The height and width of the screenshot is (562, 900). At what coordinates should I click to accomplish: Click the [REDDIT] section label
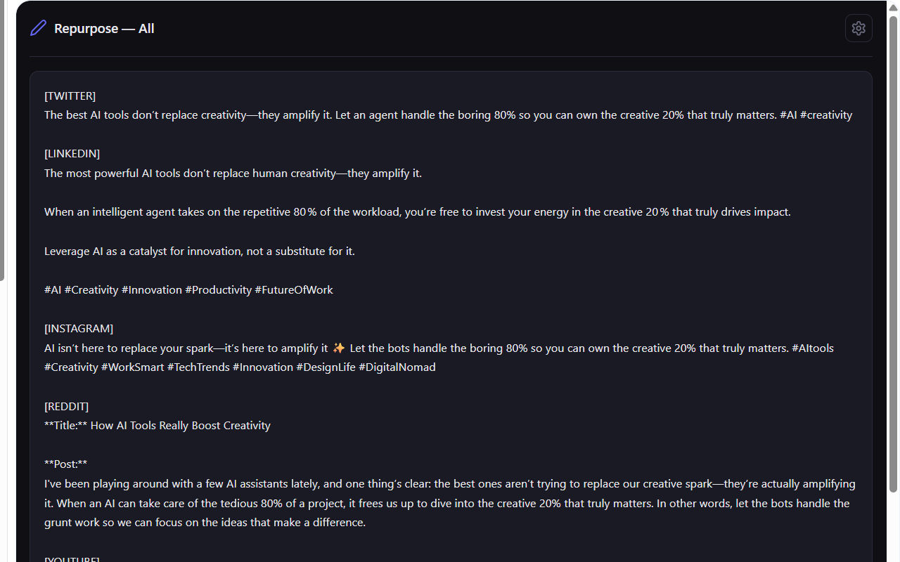tap(66, 406)
